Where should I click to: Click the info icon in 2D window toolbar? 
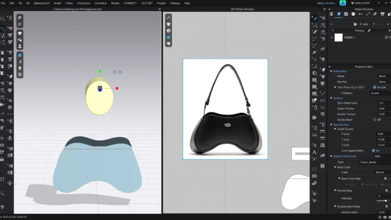(x=168, y=30)
